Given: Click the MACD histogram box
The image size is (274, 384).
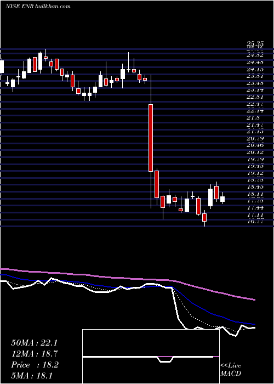Looking at the screenshot, I should point(151,357).
